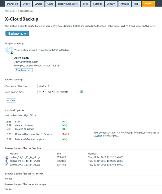Select filename backup_29_01_13_14_14.tgz
This screenshot has height=194, width=162.
click(25, 161)
